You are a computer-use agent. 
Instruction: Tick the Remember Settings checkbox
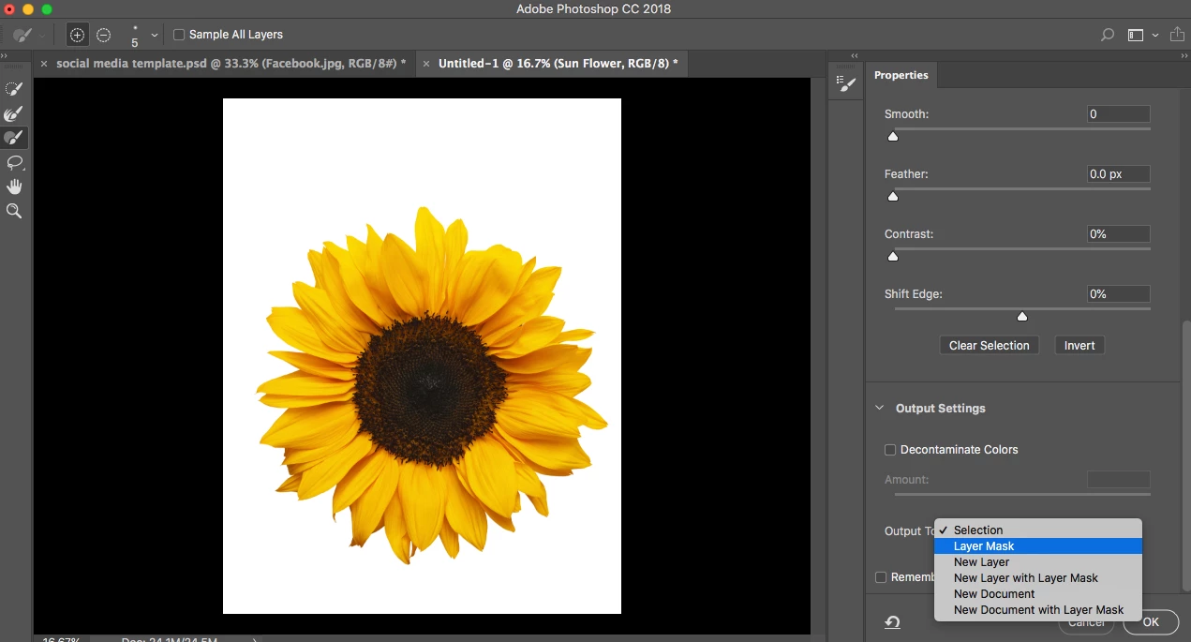click(x=881, y=577)
